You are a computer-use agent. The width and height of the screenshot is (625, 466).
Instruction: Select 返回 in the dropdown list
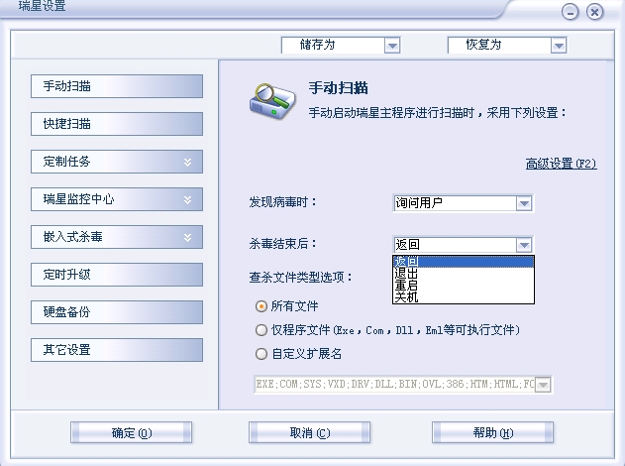[x=464, y=262]
